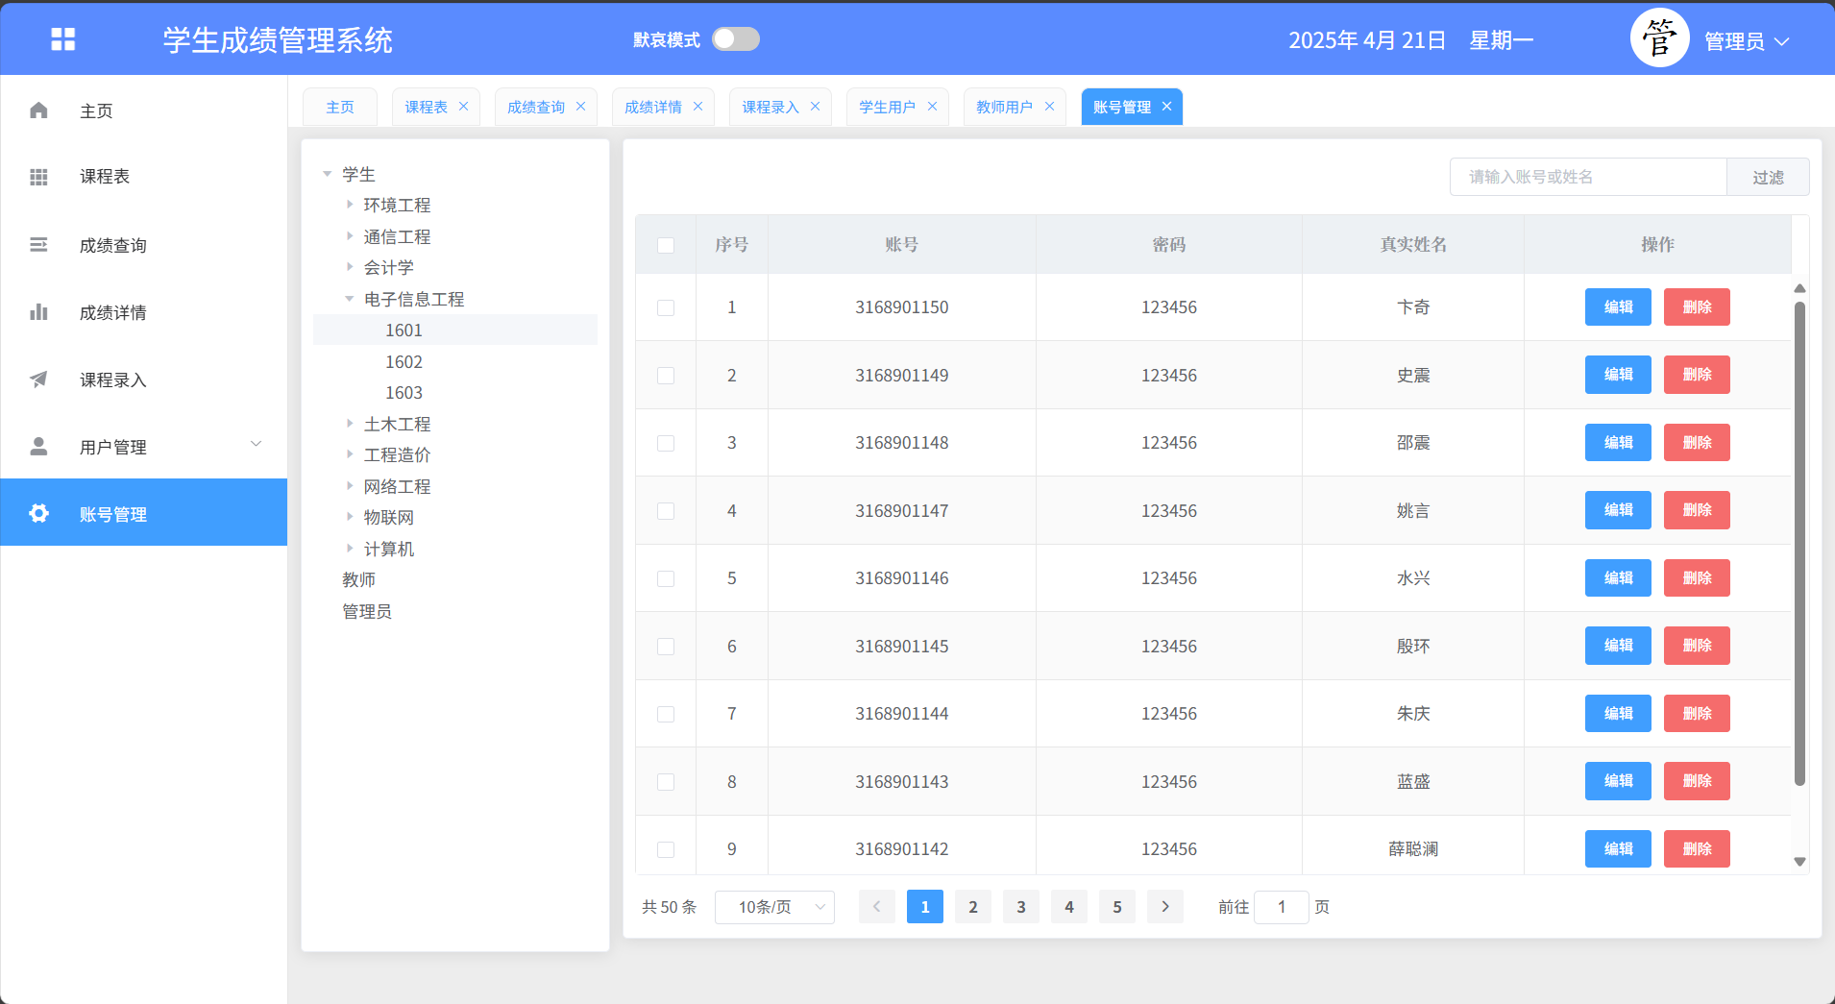This screenshot has height=1004, width=1835.
Task: Click the account or name filter input
Action: point(1587,177)
